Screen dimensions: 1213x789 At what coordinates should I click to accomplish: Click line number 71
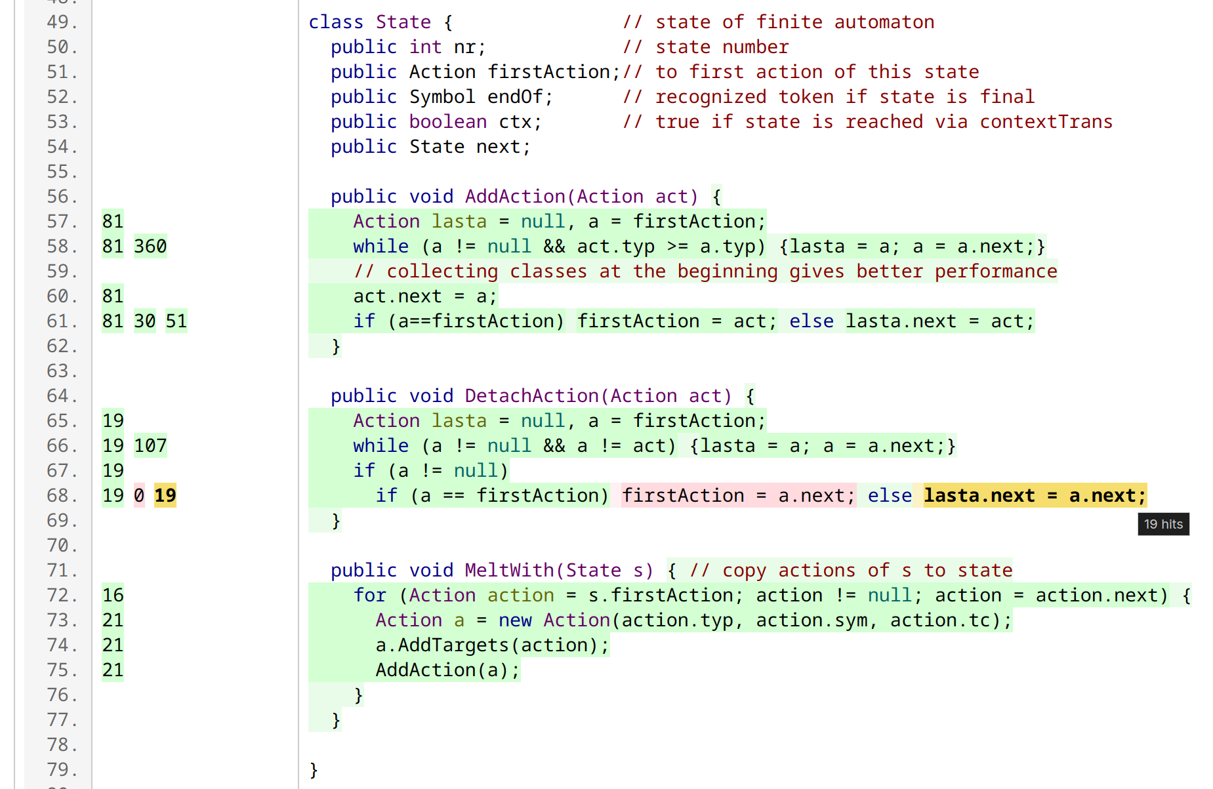[x=62, y=571]
